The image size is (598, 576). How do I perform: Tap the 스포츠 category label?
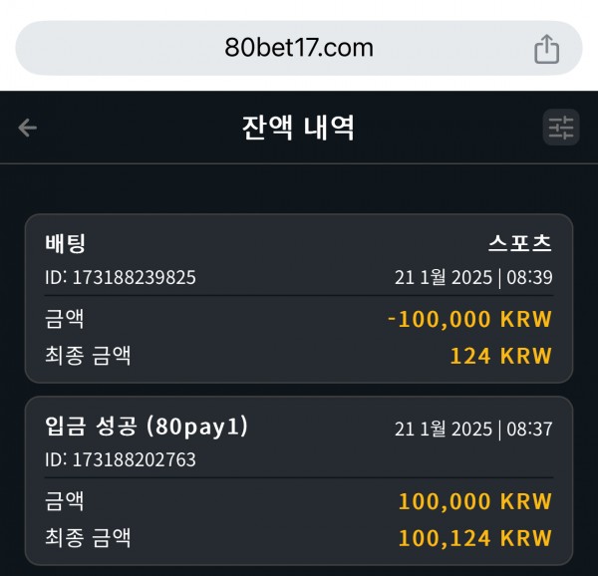click(x=520, y=243)
